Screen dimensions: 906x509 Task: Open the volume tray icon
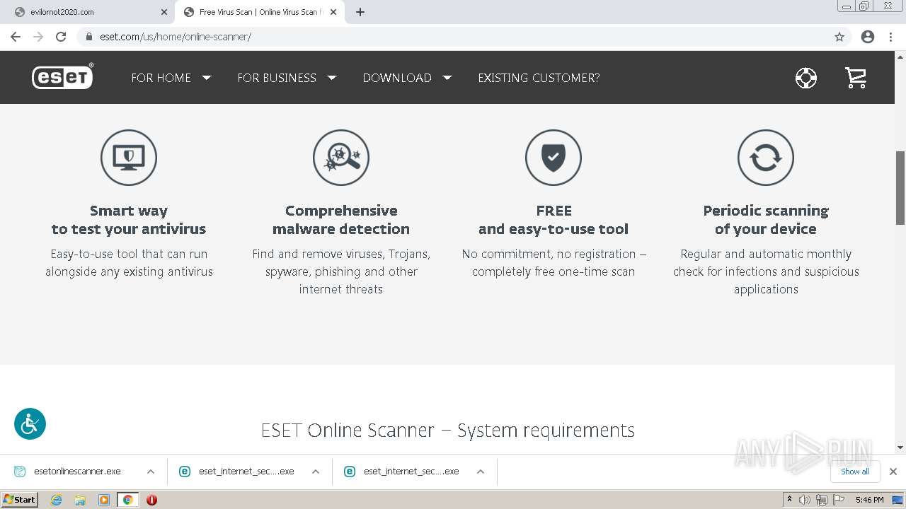(x=805, y=500)
